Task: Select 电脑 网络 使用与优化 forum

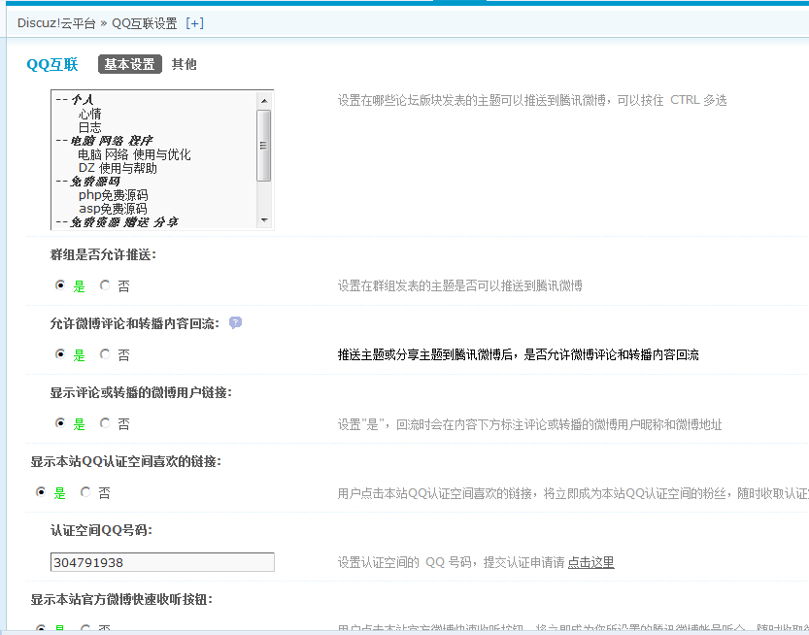Action: point(134,154)
